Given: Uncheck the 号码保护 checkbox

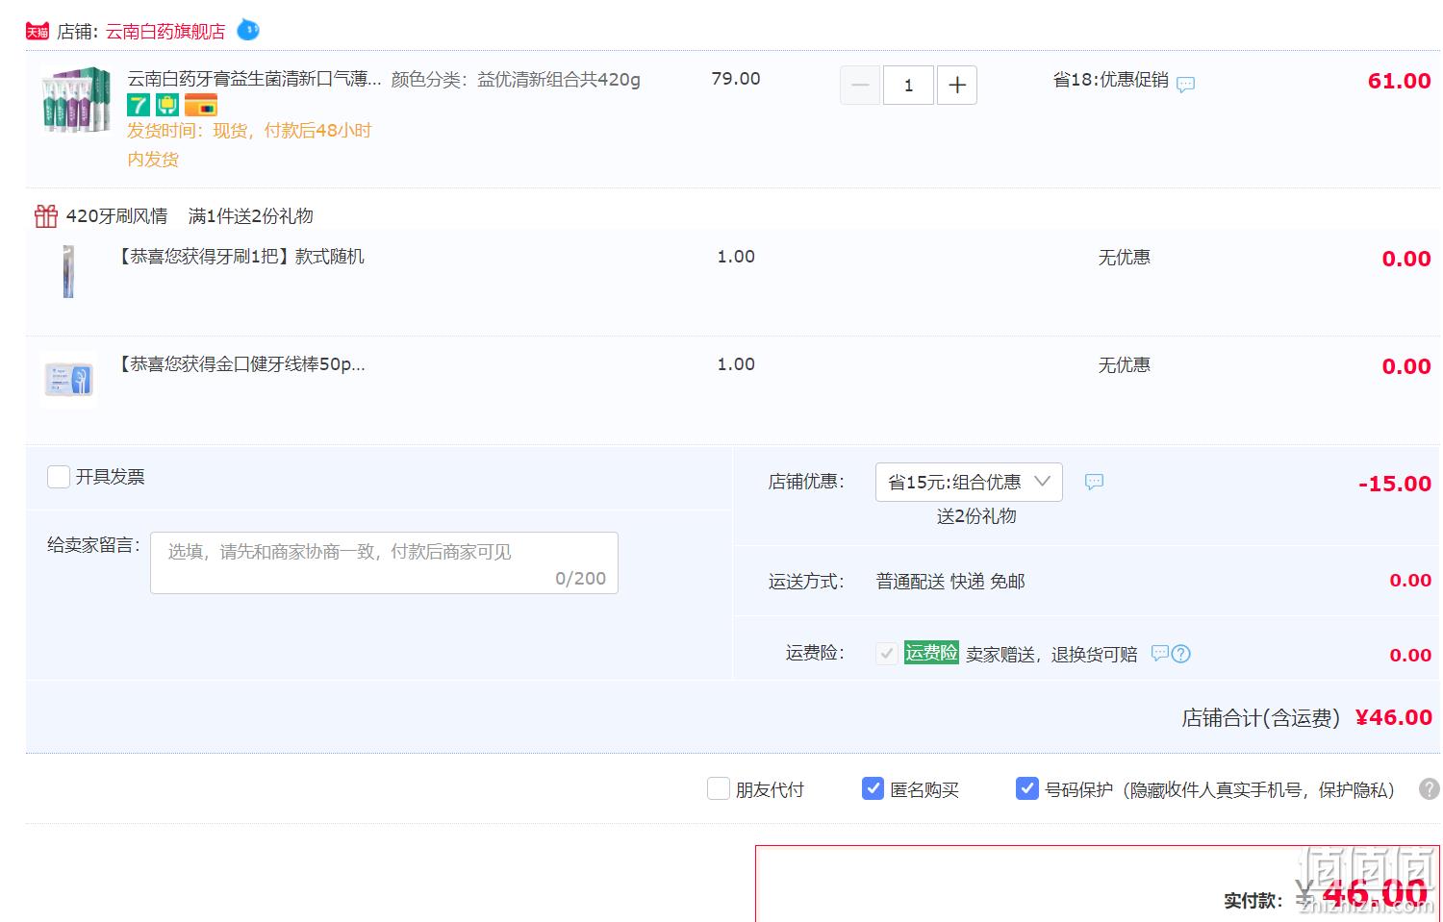Looking at the screenshot, I should tap(1027, 789).
